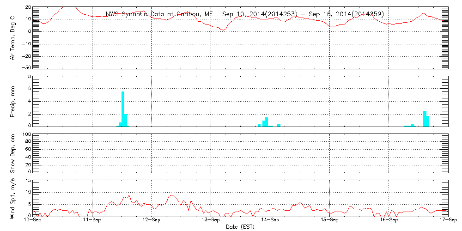The width and height of the screenshot is (462, 231).
Task: Click the 'NWS Synoptic Data at Caribou, ME' title
Action: point(159,14)
